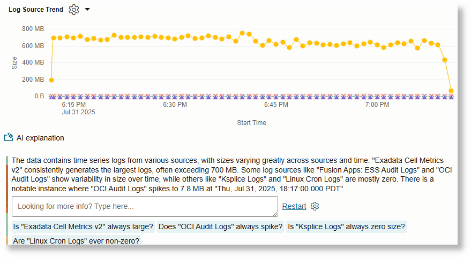Click the 6:45 PM time axis label

tap(276, 105)
